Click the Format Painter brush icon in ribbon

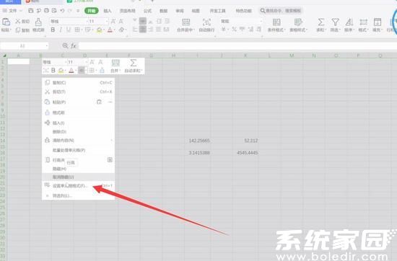click(x=38, y=22)
